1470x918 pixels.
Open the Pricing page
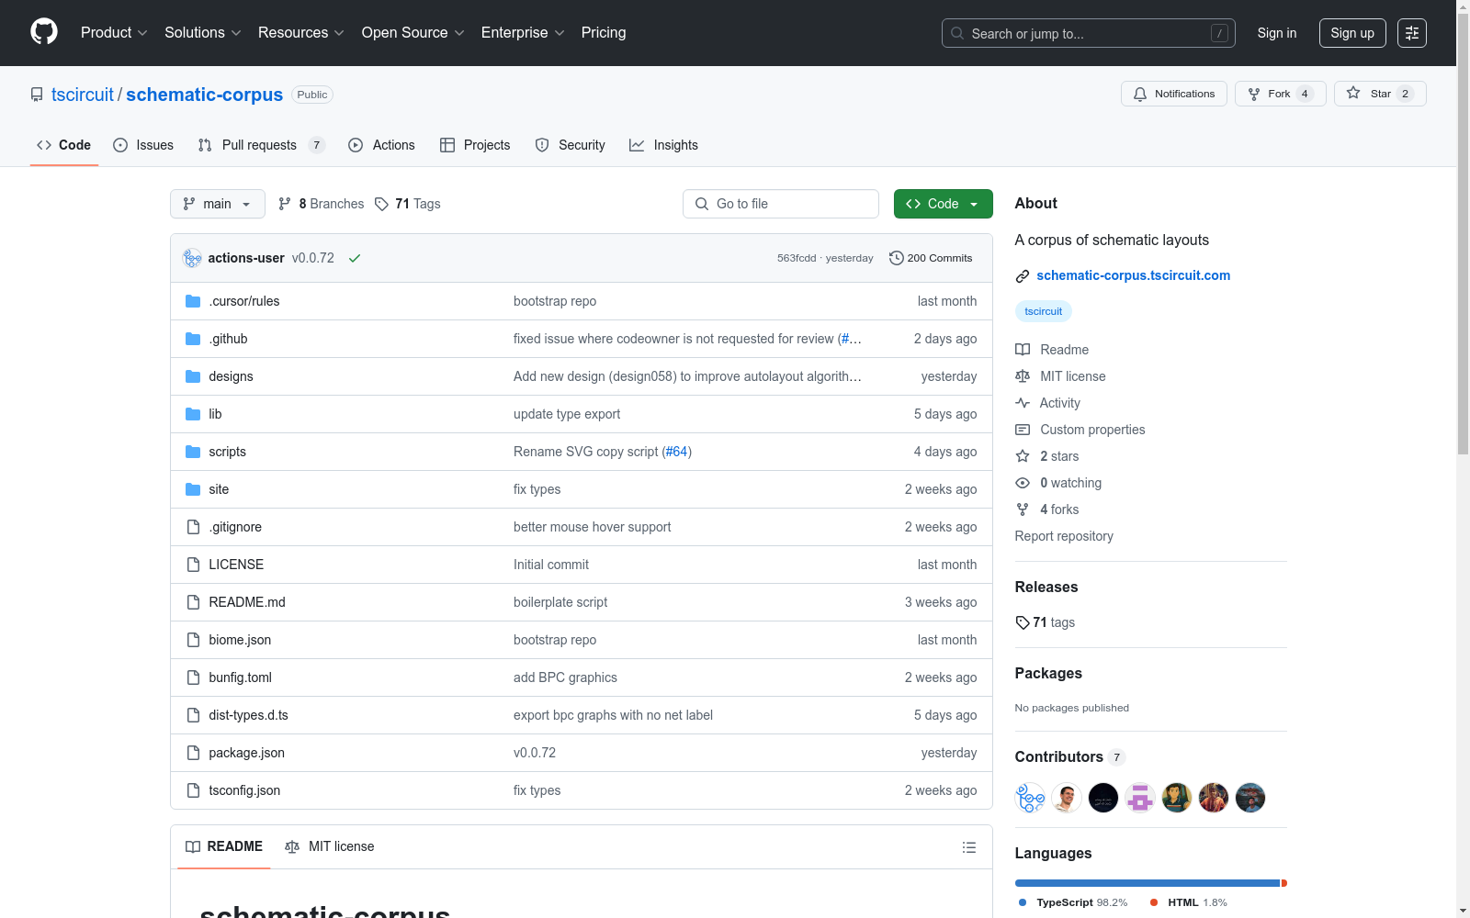pos(604,33)
